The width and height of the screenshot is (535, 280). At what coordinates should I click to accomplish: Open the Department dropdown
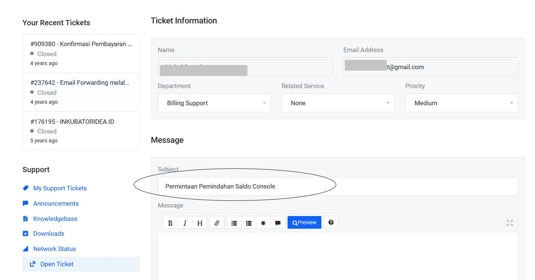[x=214, y=103]
